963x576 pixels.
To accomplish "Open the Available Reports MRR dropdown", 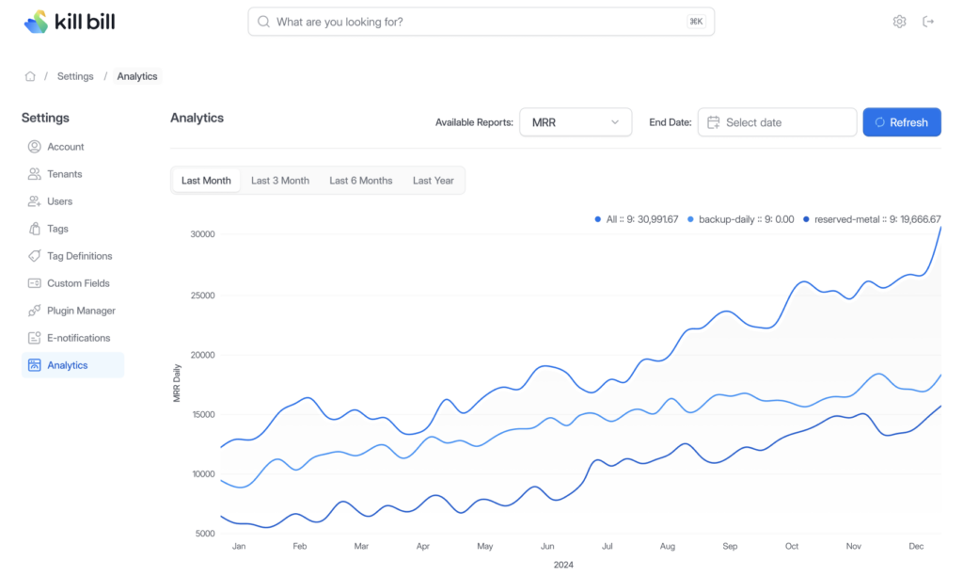I will click(576, 121).
